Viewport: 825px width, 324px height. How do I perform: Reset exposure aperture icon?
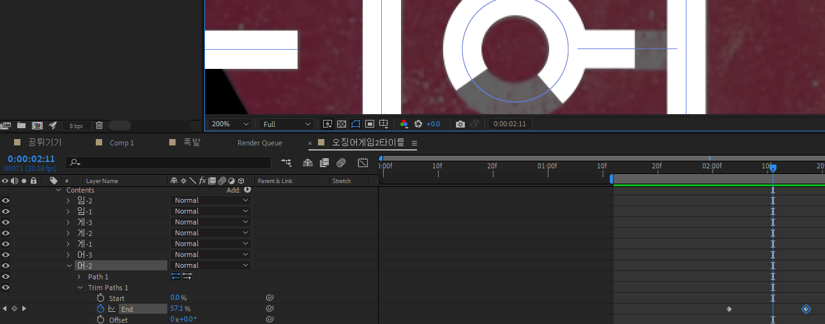[418, 124]
